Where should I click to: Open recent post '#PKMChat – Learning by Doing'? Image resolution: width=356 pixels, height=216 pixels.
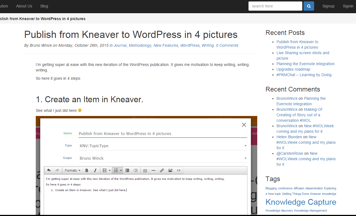point(304,75)
